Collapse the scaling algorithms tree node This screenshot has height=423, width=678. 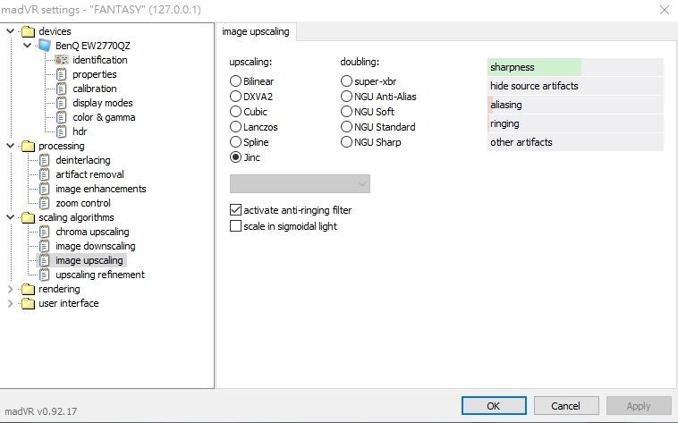point(11,217)
